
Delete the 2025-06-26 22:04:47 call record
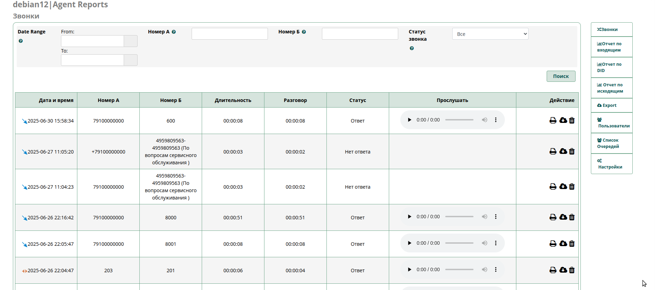click(x=572, y=270)
